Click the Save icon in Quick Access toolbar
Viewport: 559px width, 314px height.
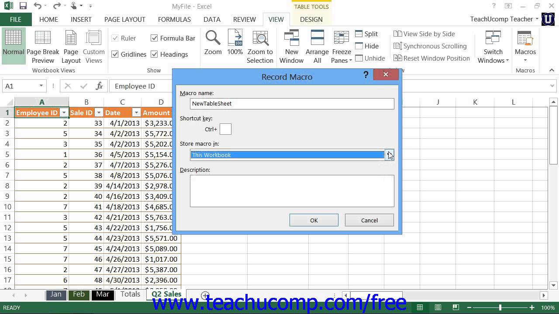coord(23,6)
